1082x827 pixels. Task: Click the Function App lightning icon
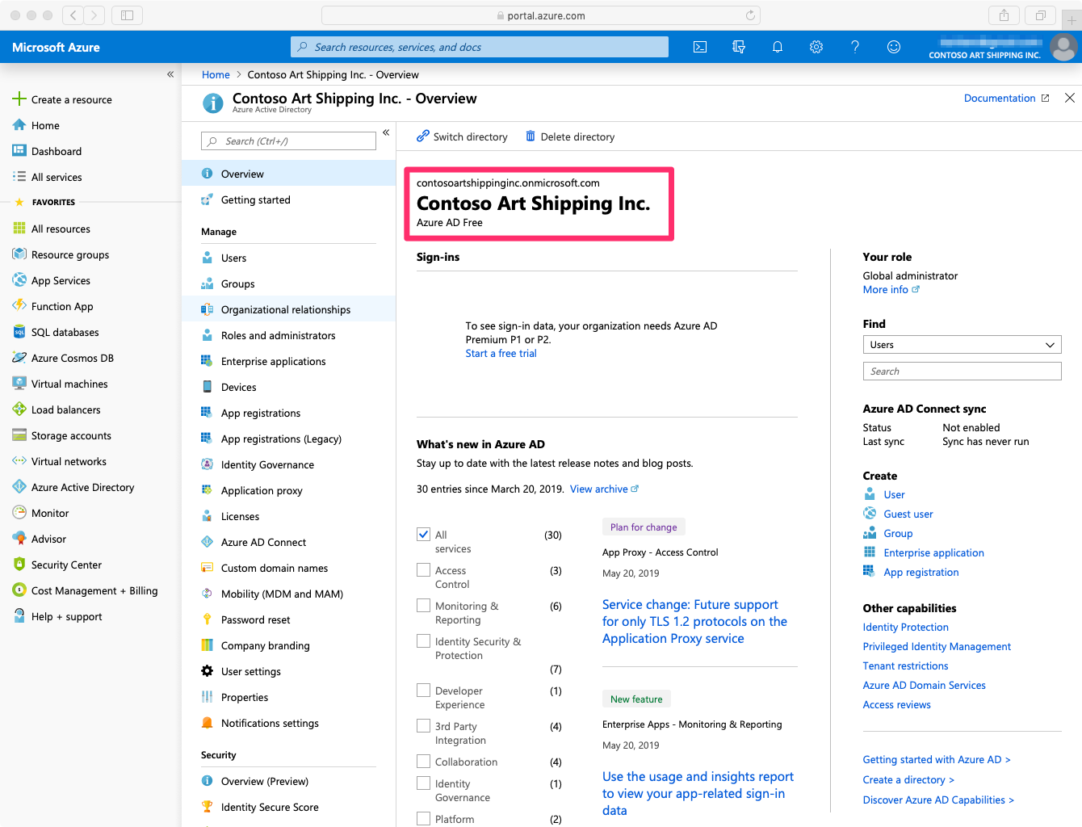point(19,305)
